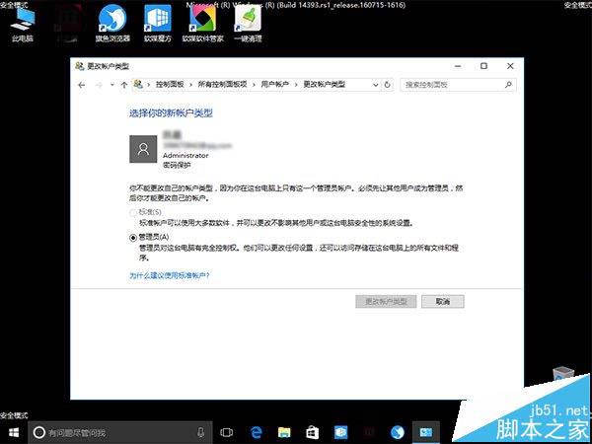Click the user account avatar picture
The image size is (592, 444).
pos(143,149)
